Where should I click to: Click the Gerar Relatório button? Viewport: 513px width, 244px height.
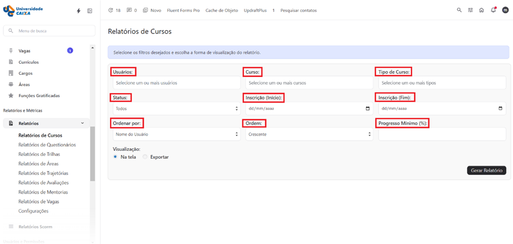click(x=486, y=170)
